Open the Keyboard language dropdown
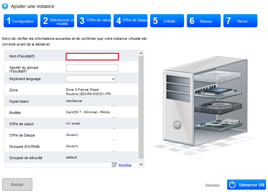The width and height of the screenshot is (268, 192). (x=91, y=79)
